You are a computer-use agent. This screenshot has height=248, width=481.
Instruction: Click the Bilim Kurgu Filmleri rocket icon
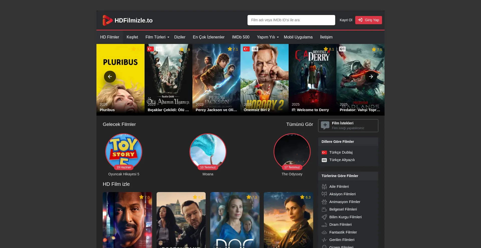coord(324,217)
